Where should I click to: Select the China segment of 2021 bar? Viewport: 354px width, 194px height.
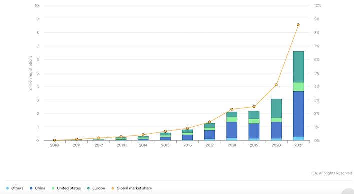coord(298,114)
